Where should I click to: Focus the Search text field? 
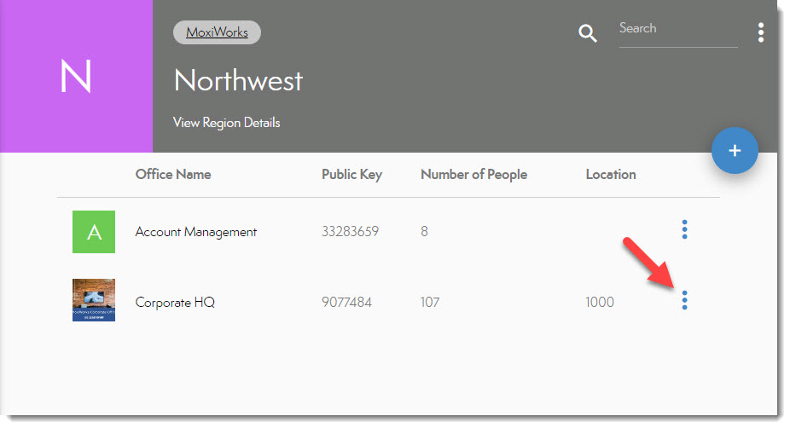(x=677, y=29)
